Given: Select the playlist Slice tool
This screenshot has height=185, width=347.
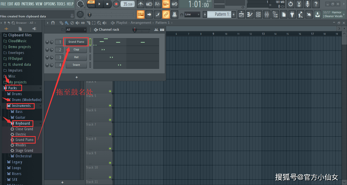Looking at the screenshot, I should 88,23.
